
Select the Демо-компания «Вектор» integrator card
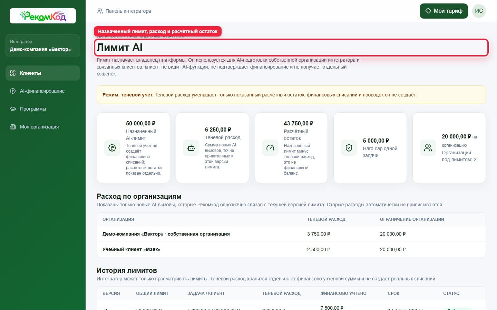(43, 46)
